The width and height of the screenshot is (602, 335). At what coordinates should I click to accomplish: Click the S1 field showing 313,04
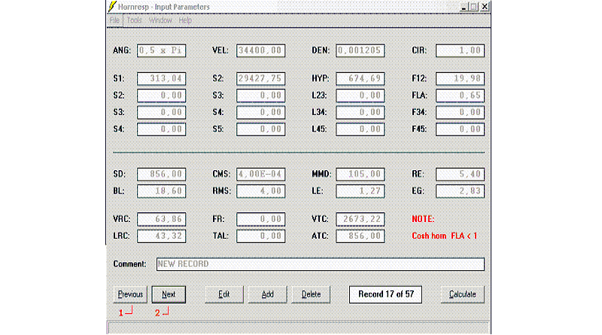click(162, 78)
